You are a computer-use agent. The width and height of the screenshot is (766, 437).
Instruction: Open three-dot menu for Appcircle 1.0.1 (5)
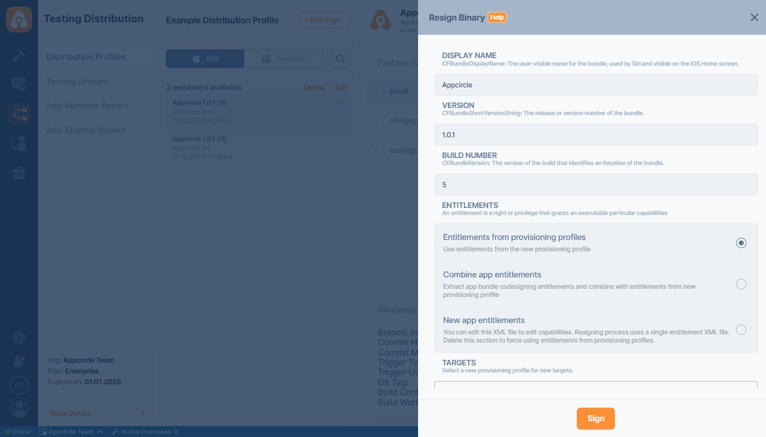(x=340, y=103)
